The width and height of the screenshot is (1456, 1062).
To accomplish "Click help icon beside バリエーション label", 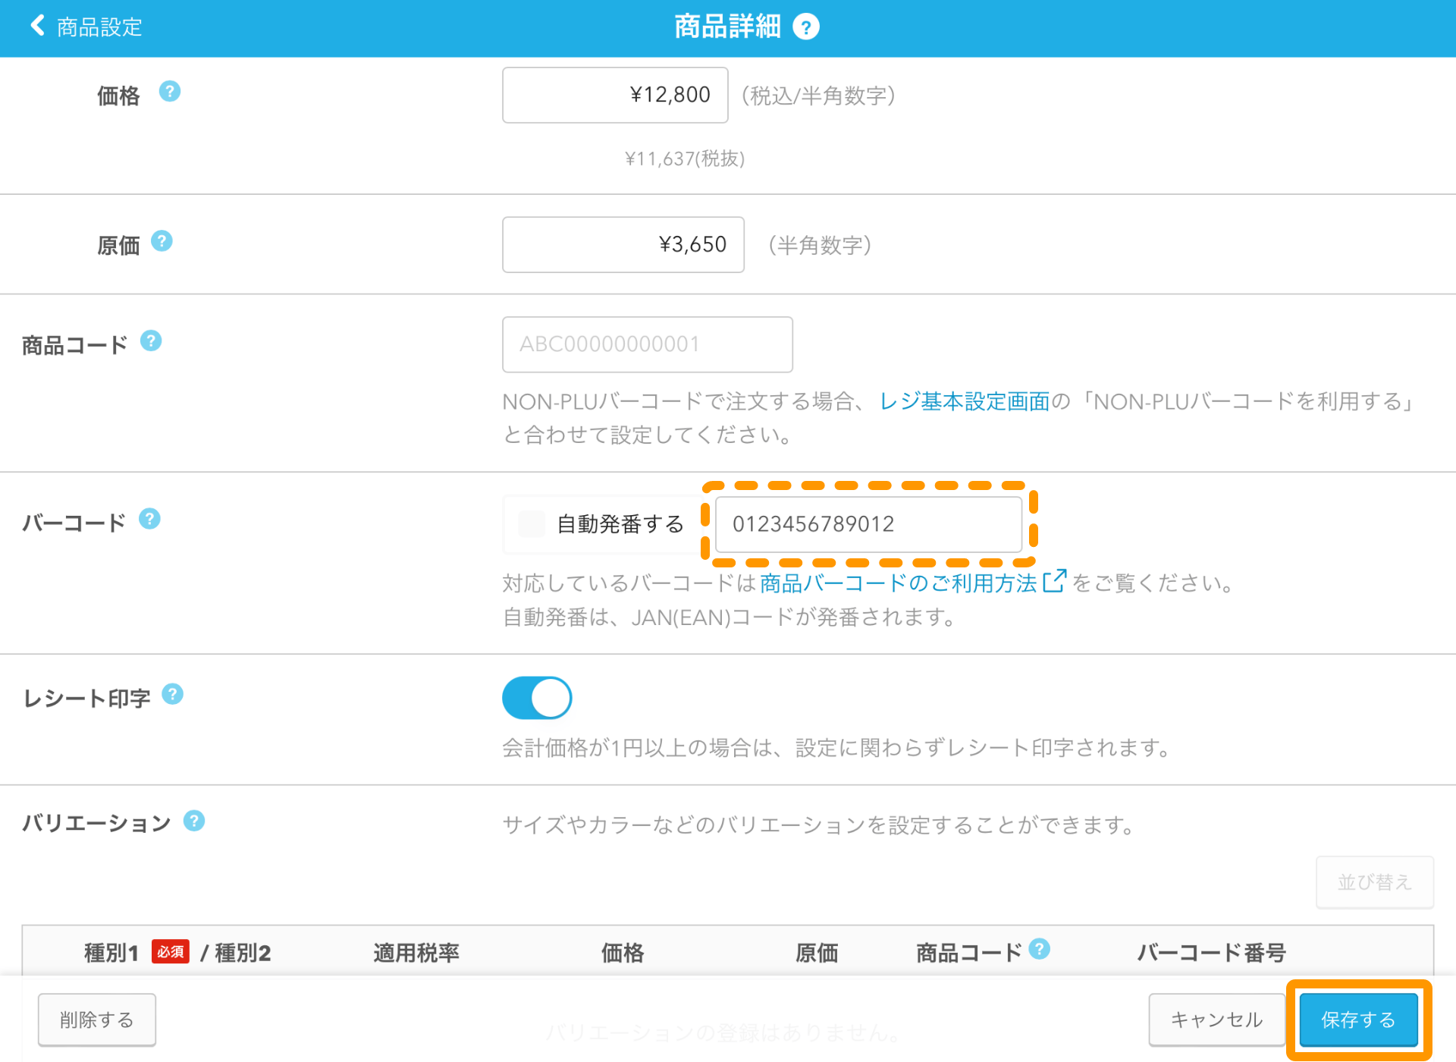I will [194, 821].
